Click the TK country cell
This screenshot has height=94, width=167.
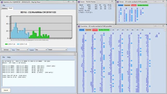(141, 38)
